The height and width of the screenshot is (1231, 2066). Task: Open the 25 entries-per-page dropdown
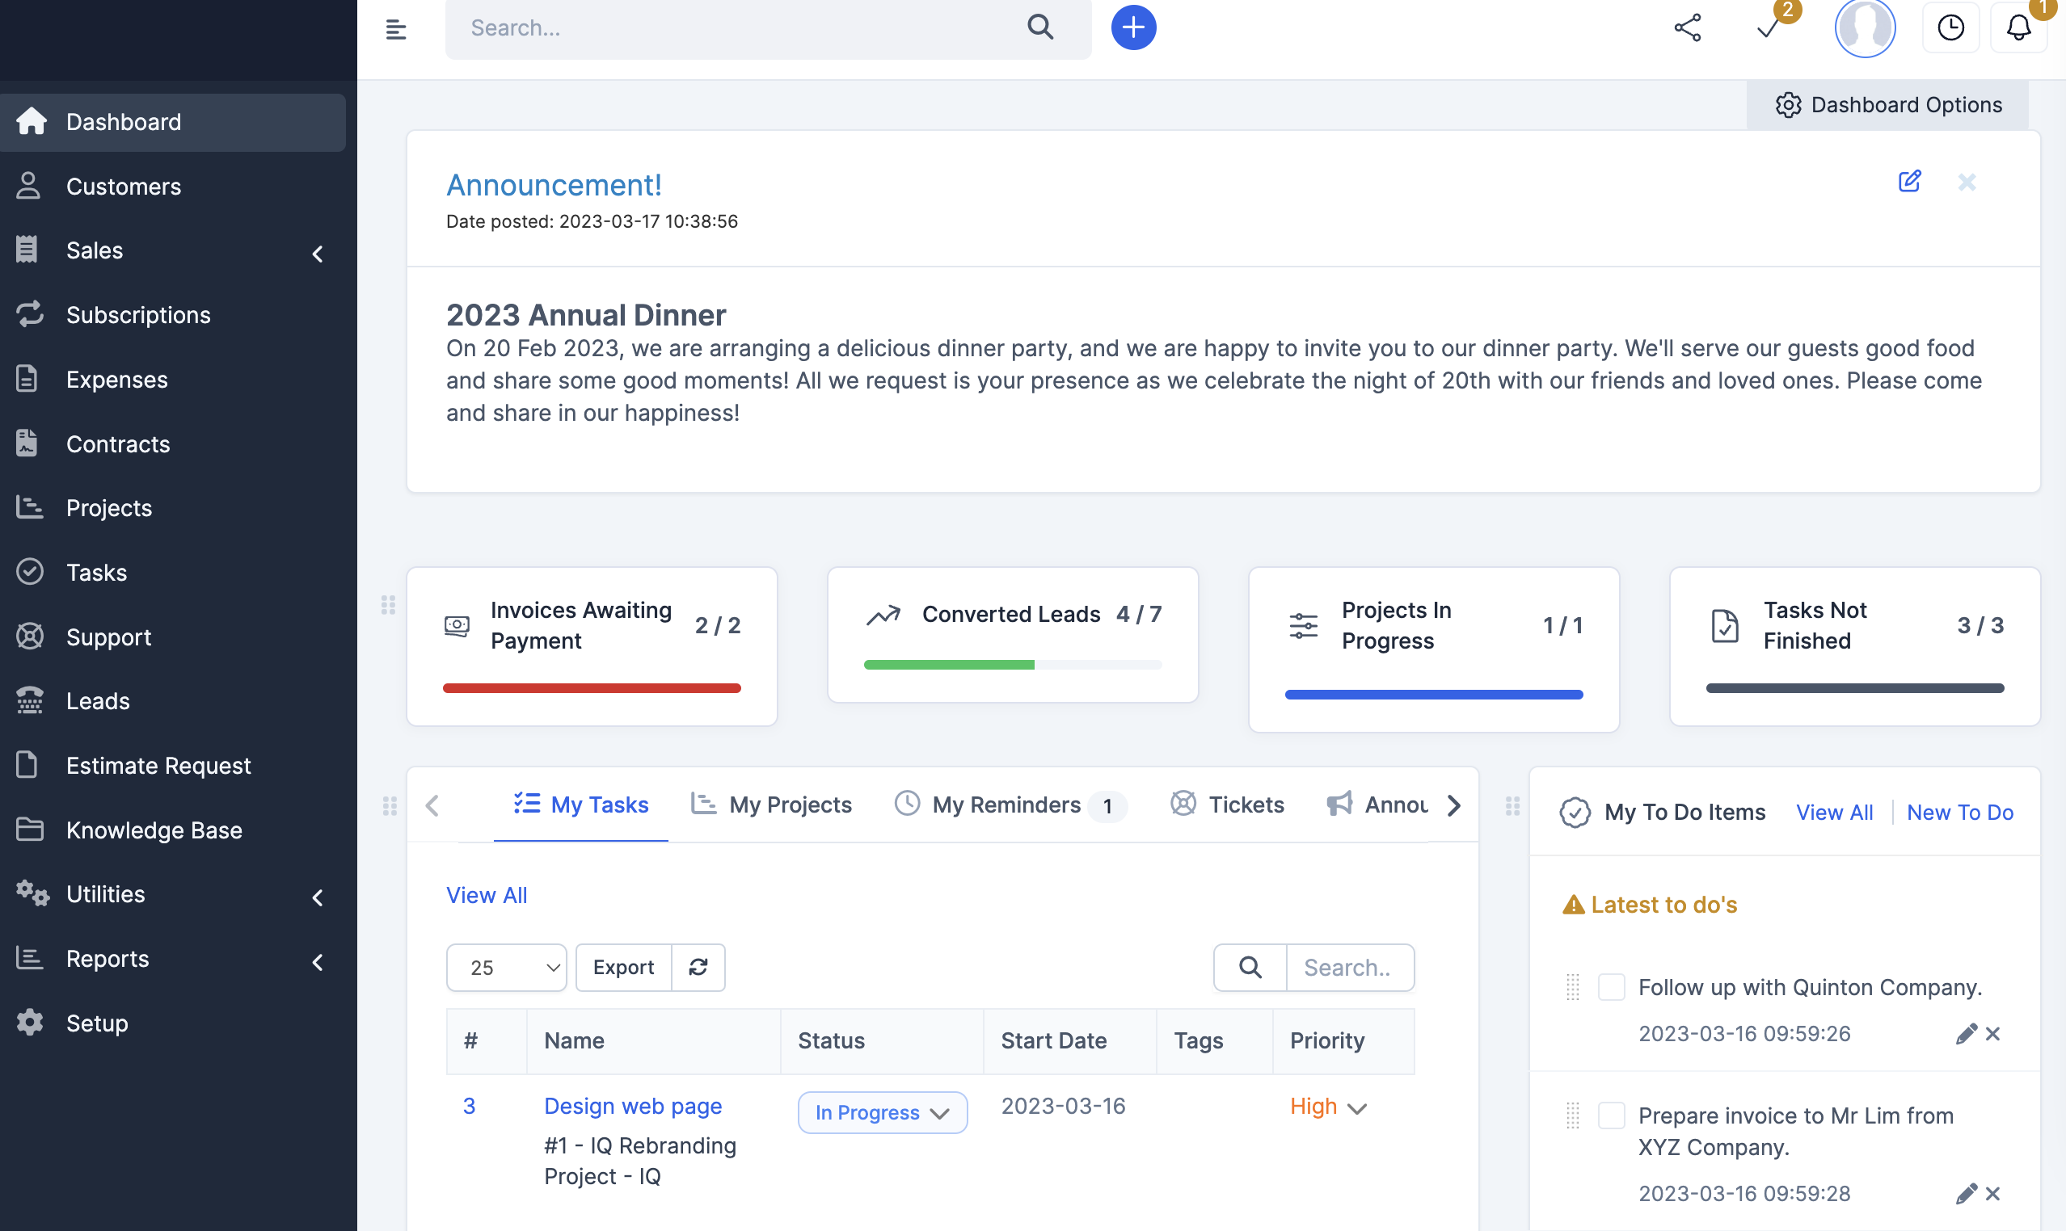pos(505,967)
